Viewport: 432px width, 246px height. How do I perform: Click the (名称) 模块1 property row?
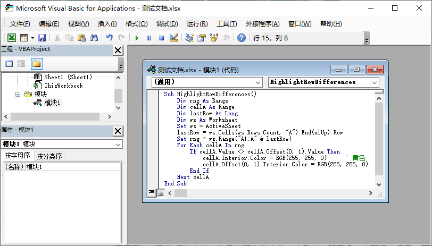coord(62,167)
